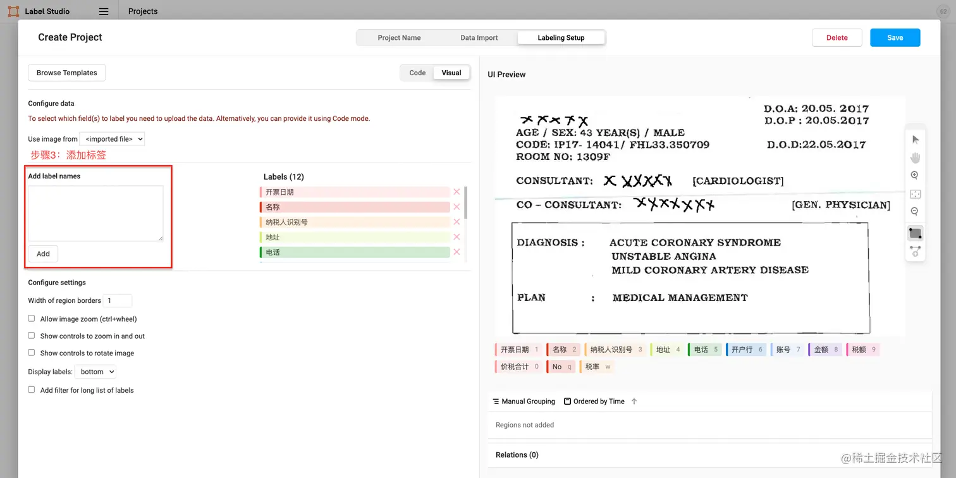
Task: Enable Add filter for long list of labels
Action: click(32, 390)
